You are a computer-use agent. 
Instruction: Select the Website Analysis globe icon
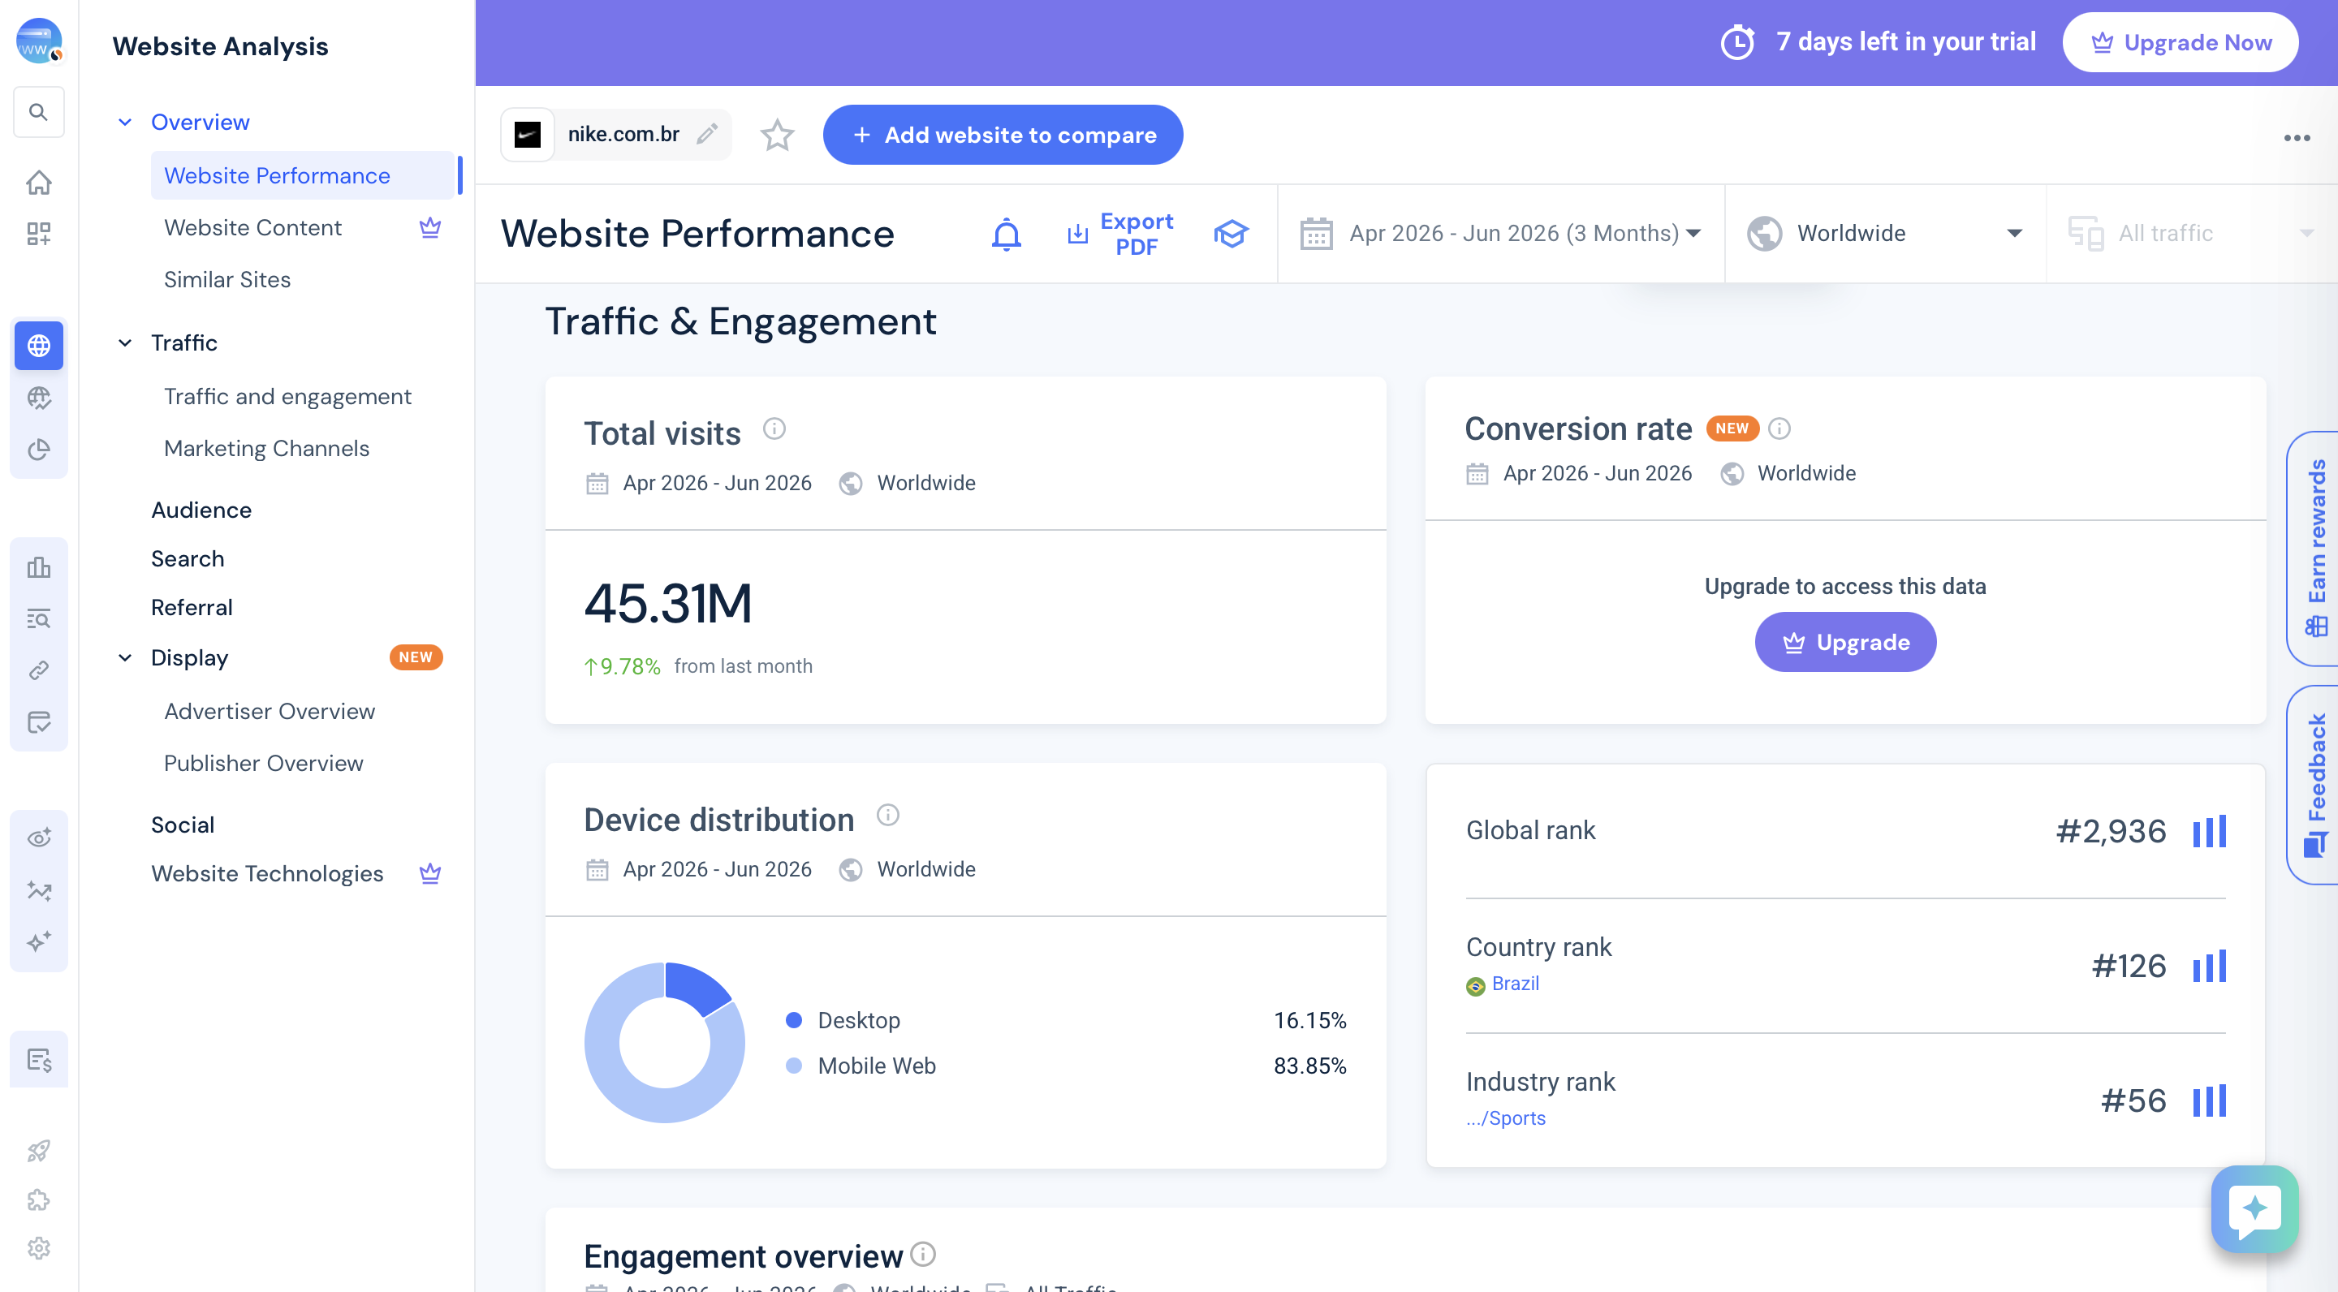[38, 346]
